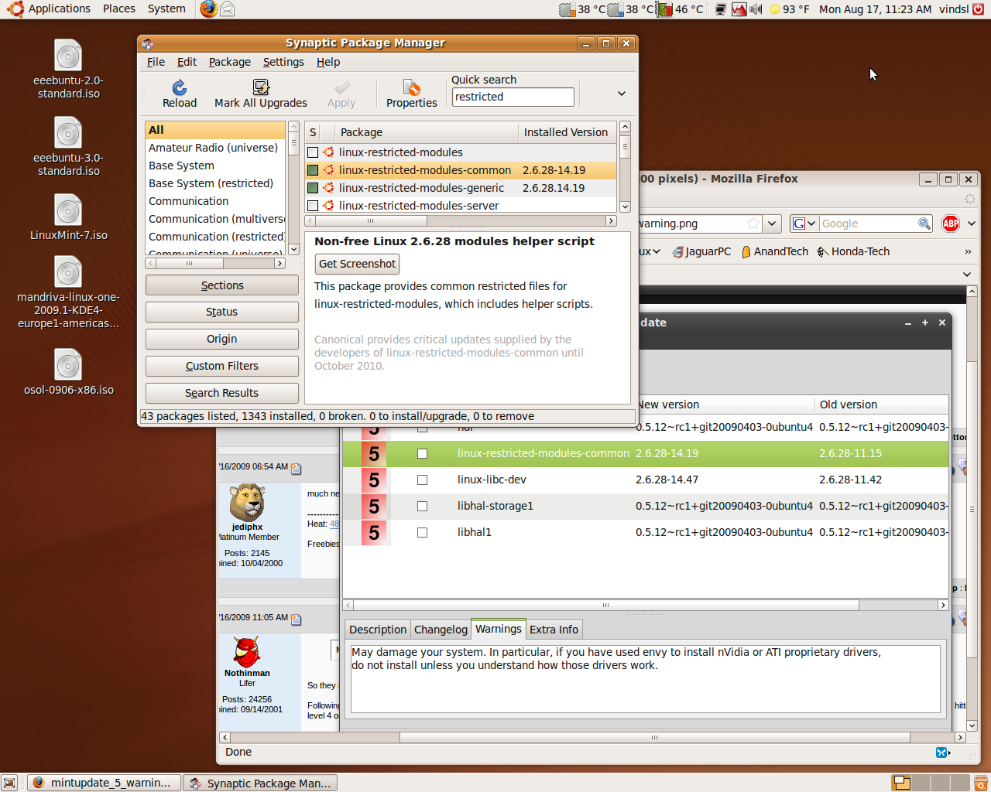Click the JaguarPC bookmark link

(701, 251)
